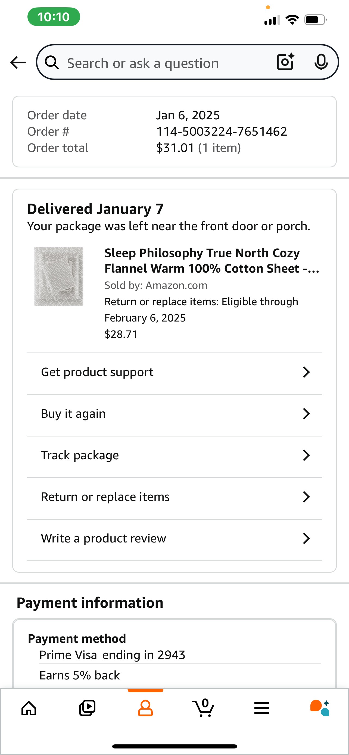349x755 pixels.
Task: Tap Prime Visa ending in 2943
Action: pos(112,655)
